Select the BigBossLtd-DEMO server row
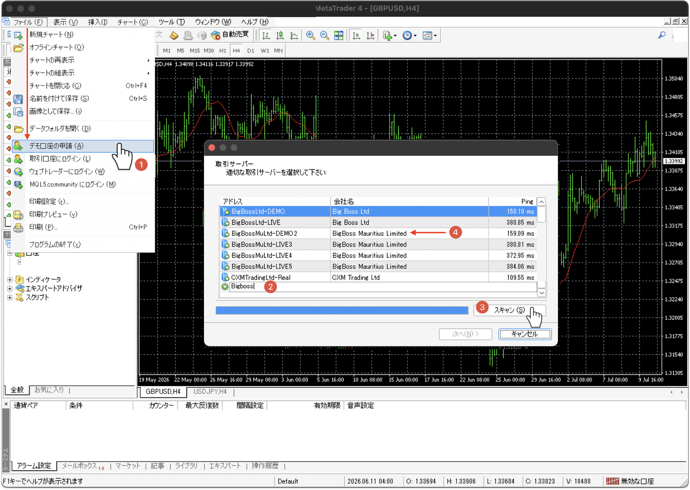The image size is (690, 490). pyautogui.click(x=378, y=211)
